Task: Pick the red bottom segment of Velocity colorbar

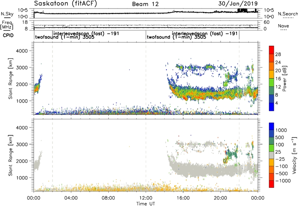Action: (x=272, y=184)
